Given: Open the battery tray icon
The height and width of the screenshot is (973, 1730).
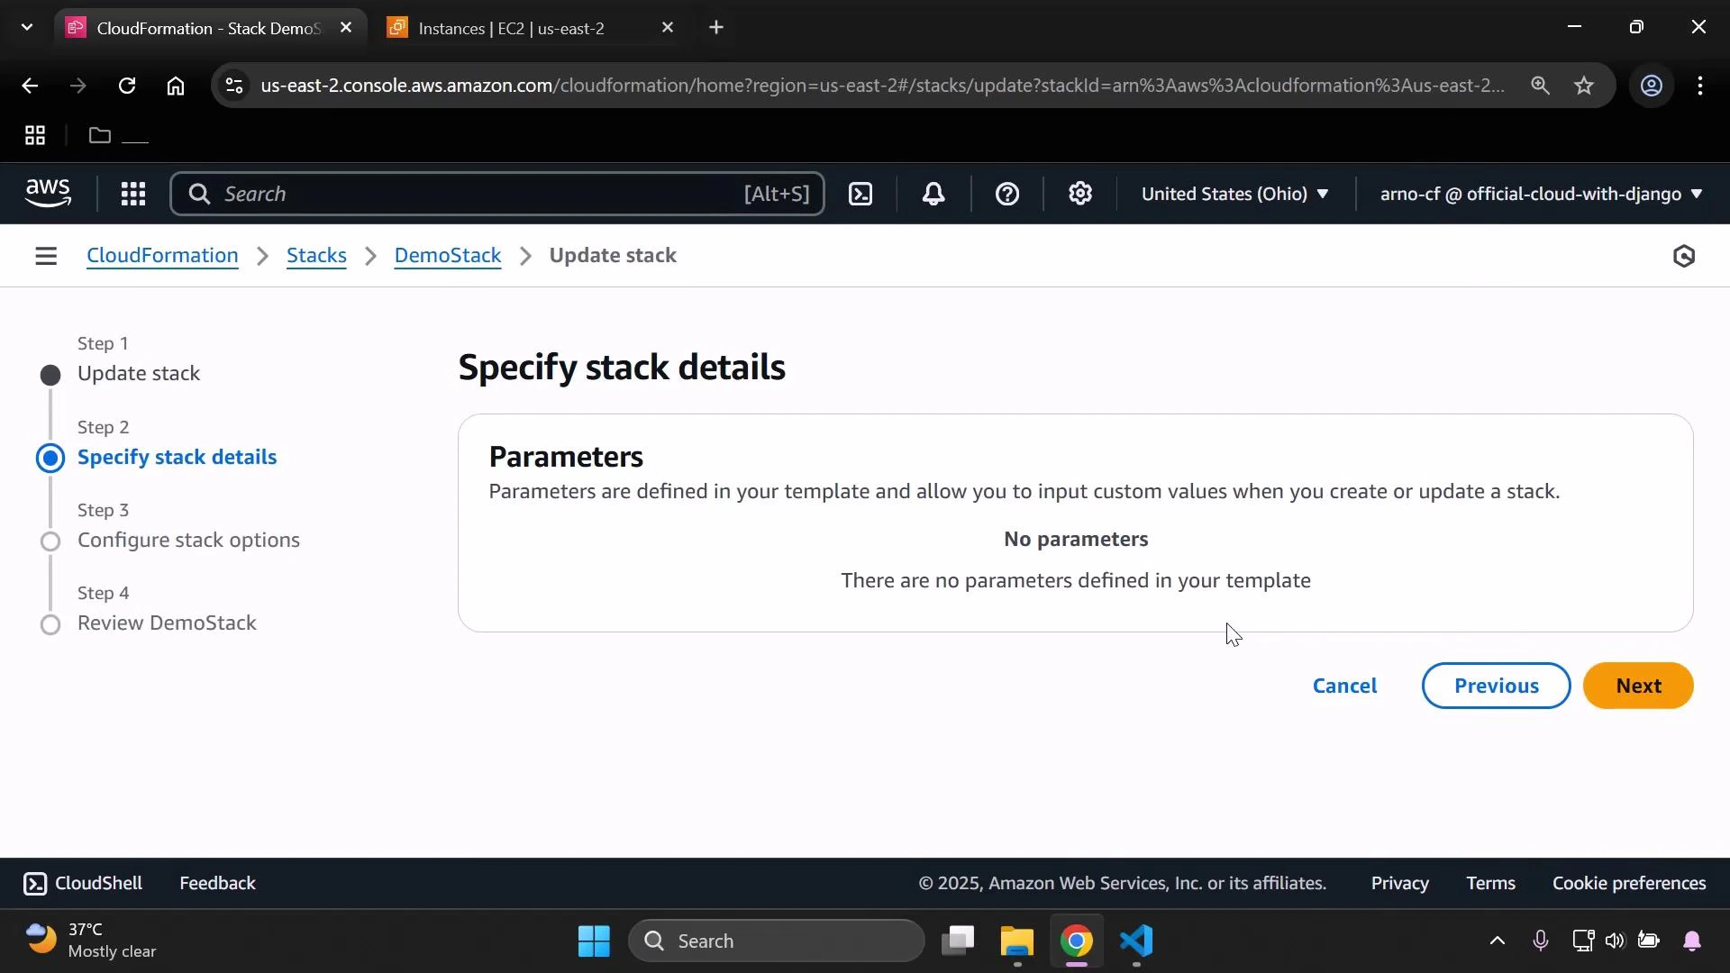Looking at the screenshot, I should click(x=1649, y=941).
